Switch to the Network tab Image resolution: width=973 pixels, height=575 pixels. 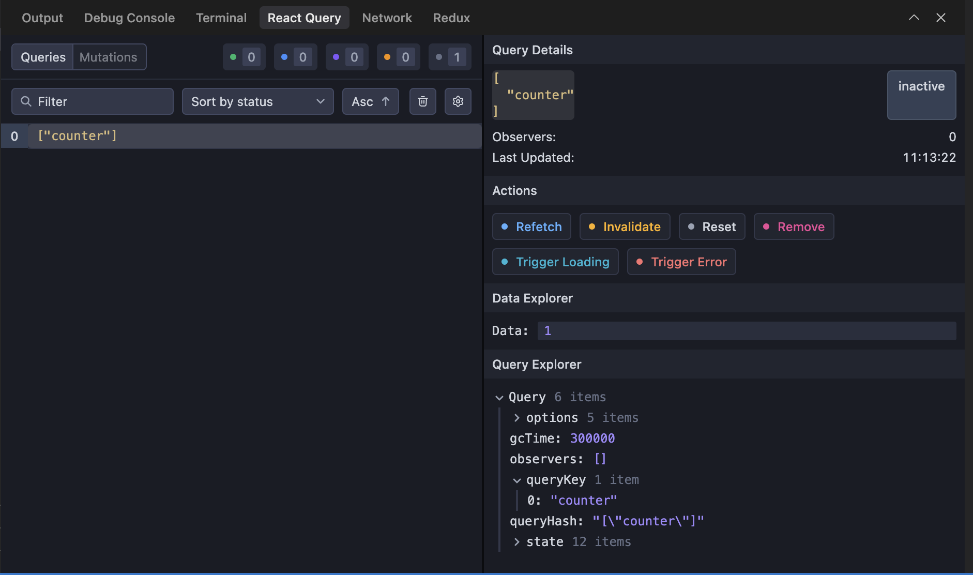tap(387, 18)
